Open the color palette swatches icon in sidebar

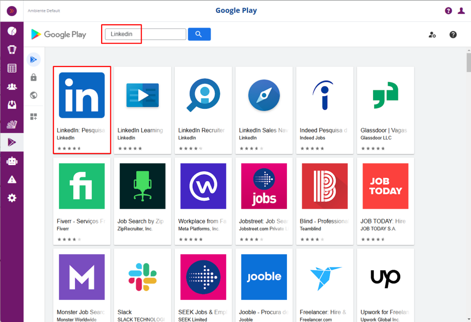coord(11,124)
